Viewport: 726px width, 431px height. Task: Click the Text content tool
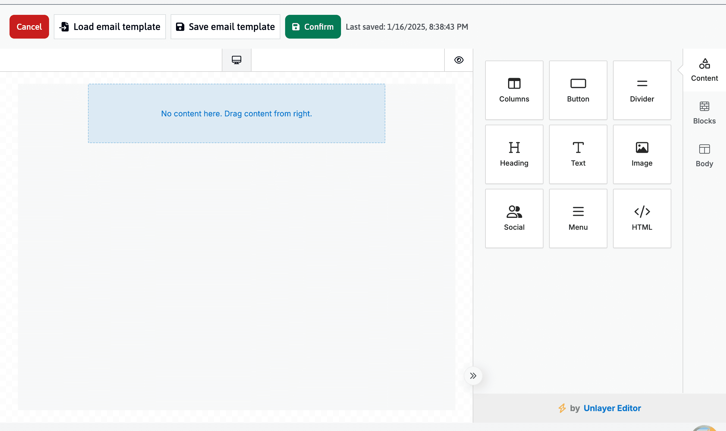[578, 154]
